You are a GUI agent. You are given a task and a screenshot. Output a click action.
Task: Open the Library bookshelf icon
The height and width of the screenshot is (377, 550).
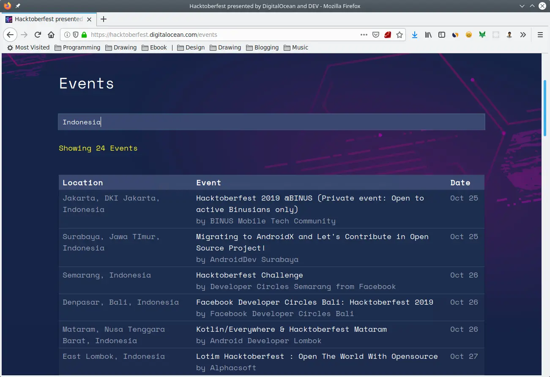pyautogui.click(x=428, y=35)
